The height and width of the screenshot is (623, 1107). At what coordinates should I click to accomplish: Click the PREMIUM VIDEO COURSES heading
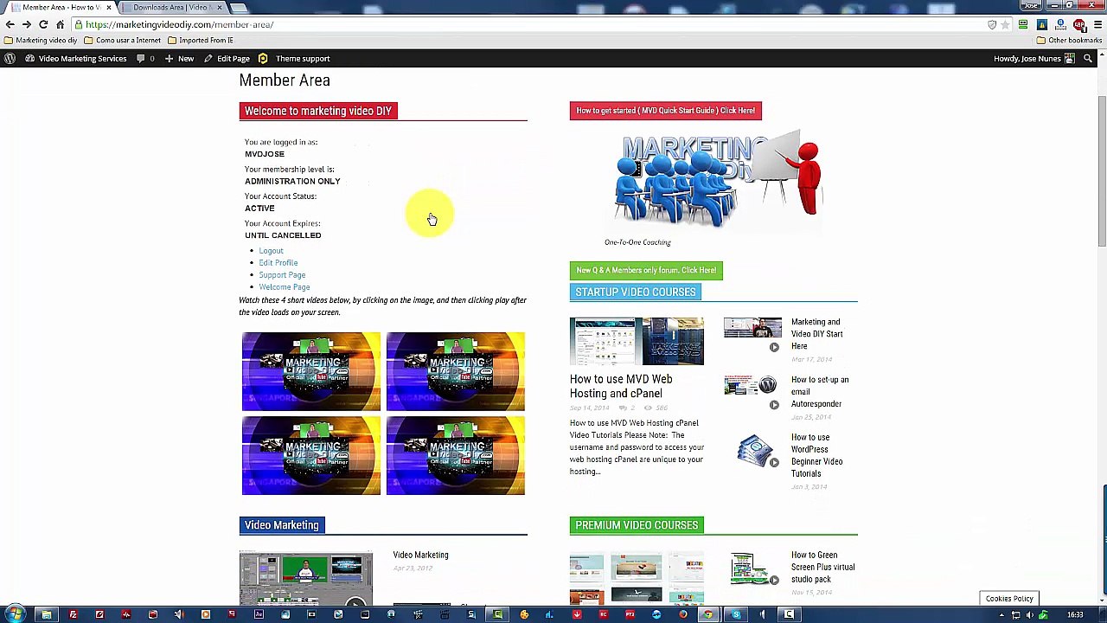637,525
